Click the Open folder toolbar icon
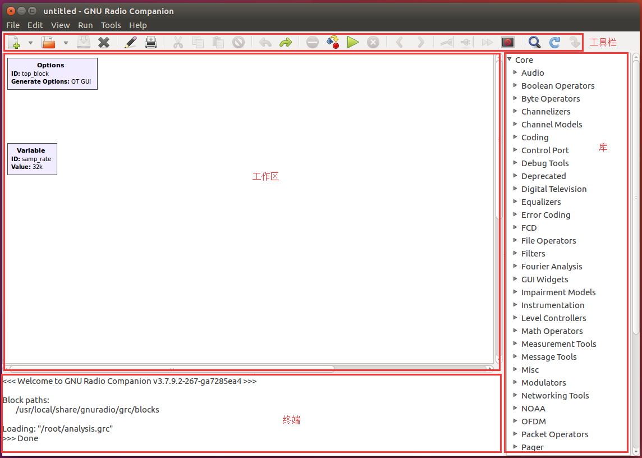The width and height of the screenshot is (642, 458). [48, 42]
